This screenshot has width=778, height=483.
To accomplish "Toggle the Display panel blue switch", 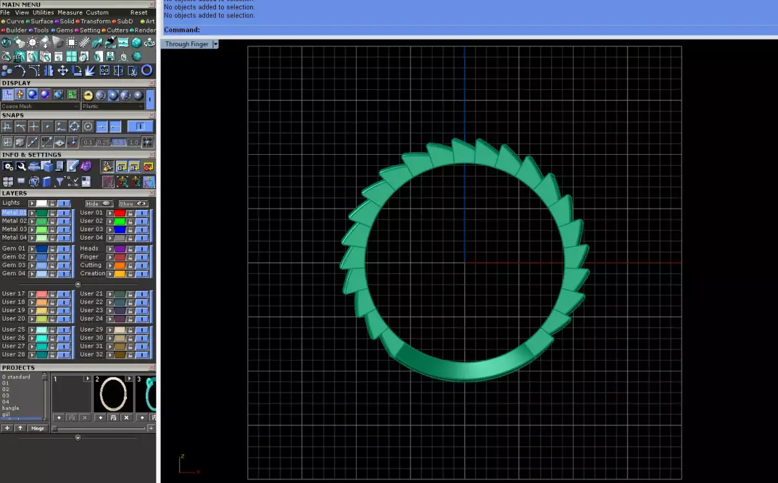I will pyautogui.click(x=150, y=99).
